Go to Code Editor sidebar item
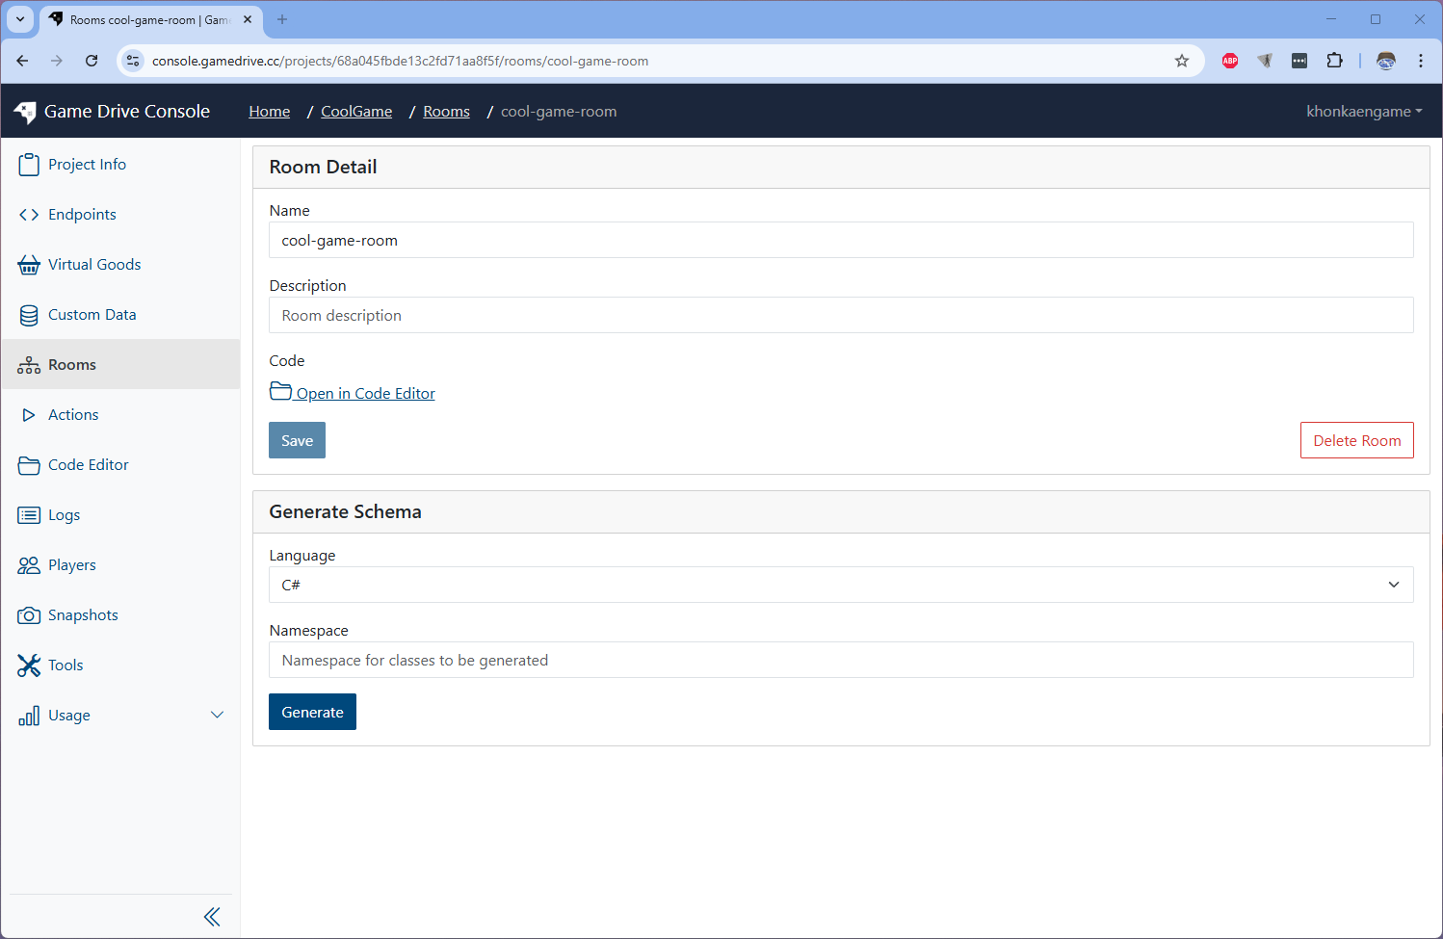 click(x=88, y=465)
